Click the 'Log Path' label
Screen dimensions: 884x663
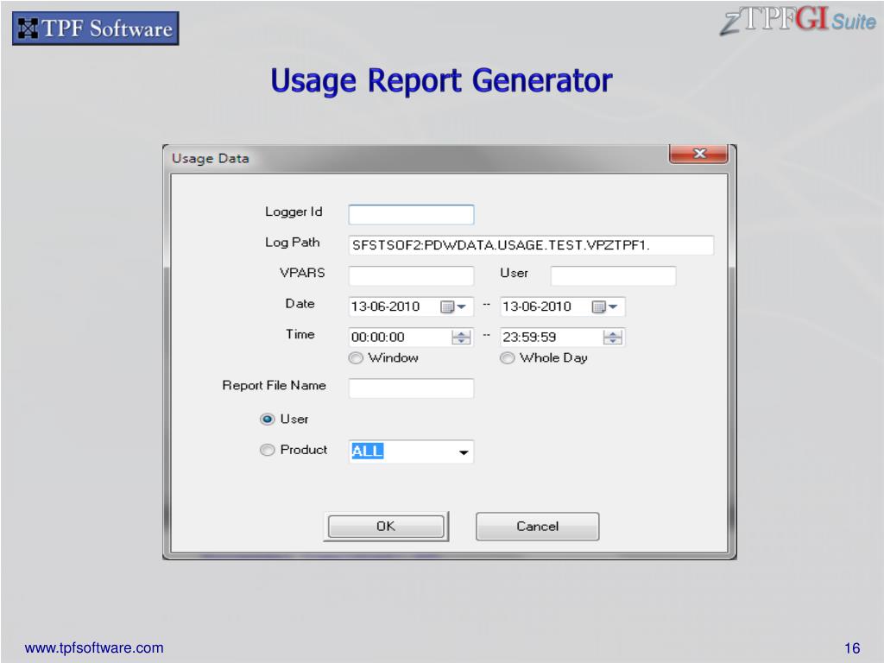pyautogui.click(x=293, y=243)
